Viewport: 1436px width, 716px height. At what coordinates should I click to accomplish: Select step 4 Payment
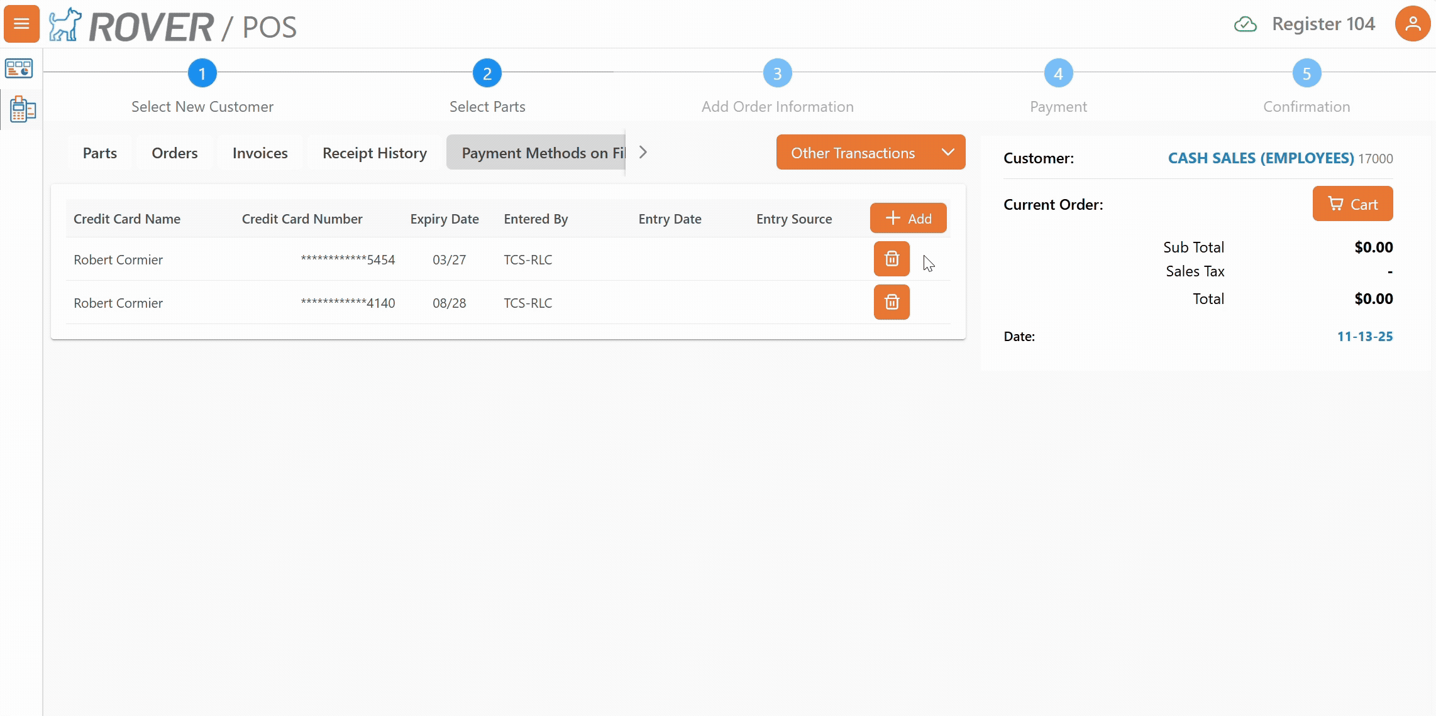click(1058, 73)
